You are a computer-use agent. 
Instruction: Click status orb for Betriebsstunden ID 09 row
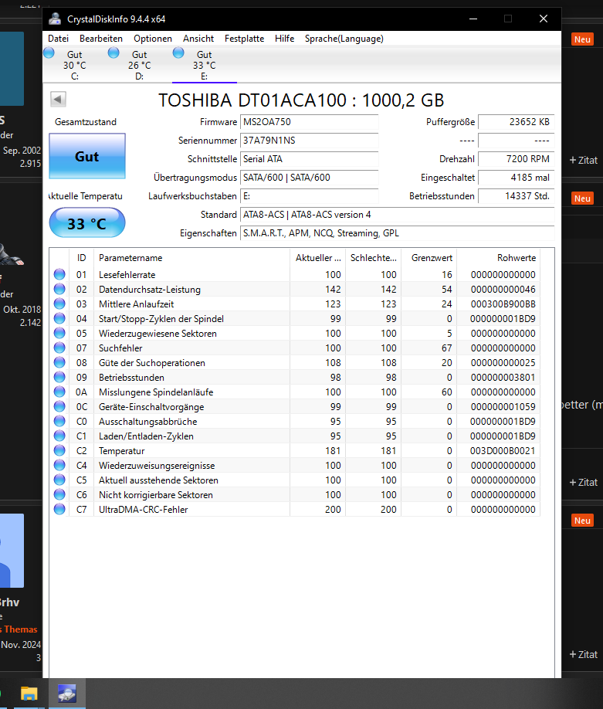(59, 377)
